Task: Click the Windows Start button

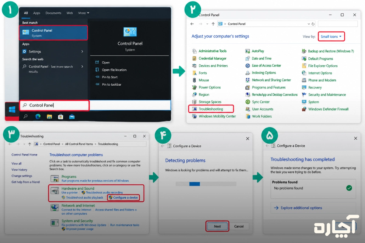Action: (x=12, y=109)
